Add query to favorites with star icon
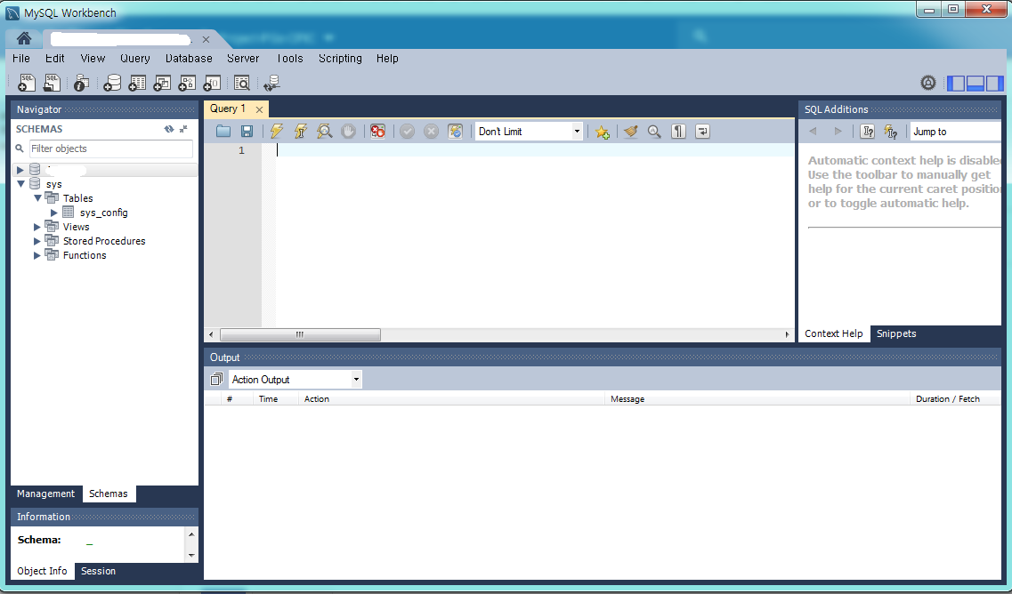This screenshot has height=594, width=1012. 603,132
